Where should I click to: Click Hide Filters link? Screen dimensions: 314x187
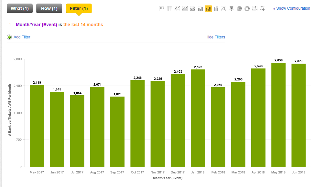215,37
